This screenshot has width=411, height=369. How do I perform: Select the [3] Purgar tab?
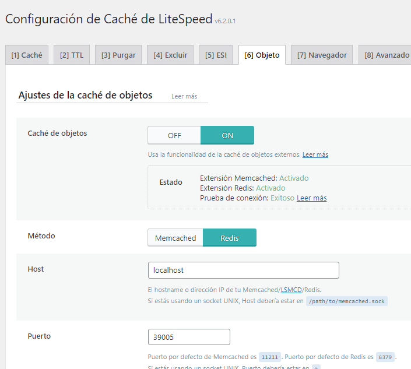click(118, 55)
